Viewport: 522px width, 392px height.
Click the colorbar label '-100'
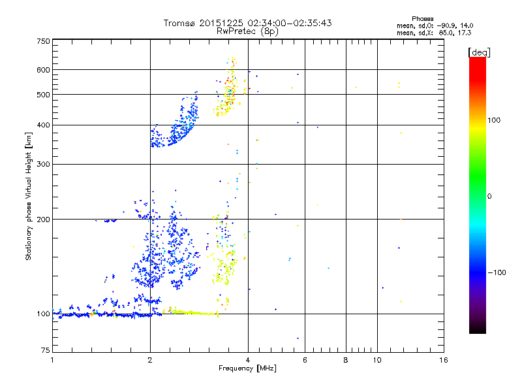point(497,272)
